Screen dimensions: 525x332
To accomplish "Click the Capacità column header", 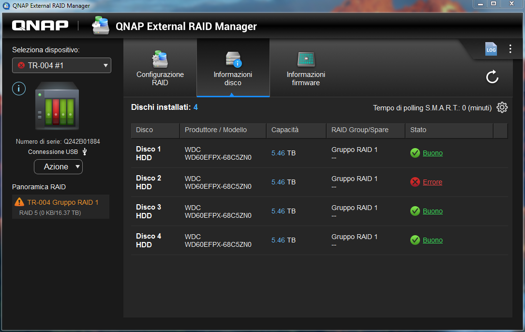I will 285,130.
